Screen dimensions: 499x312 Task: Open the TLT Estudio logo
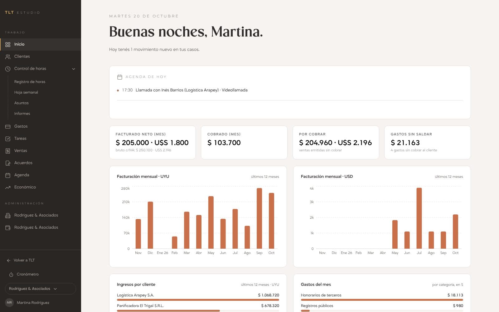click(x=22, y=12)
